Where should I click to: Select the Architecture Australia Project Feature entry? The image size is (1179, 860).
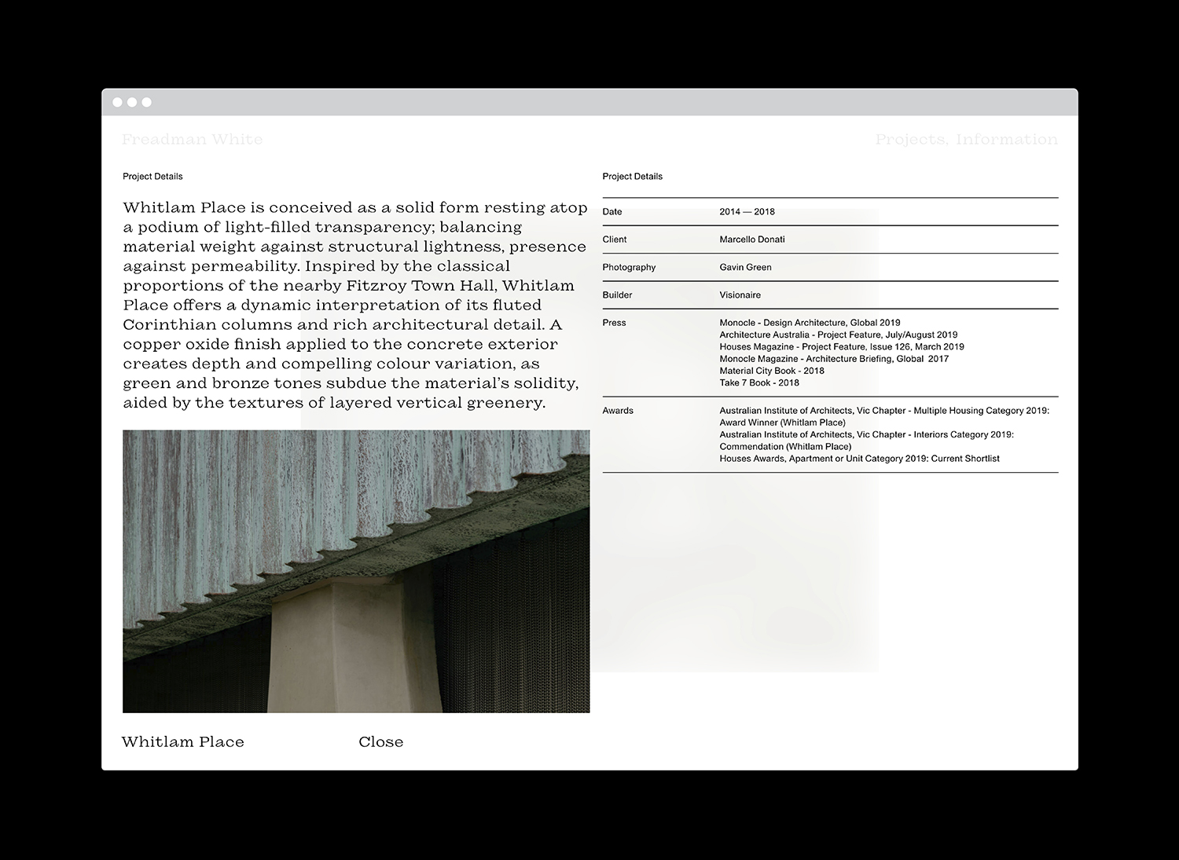[x=839, y=335]
